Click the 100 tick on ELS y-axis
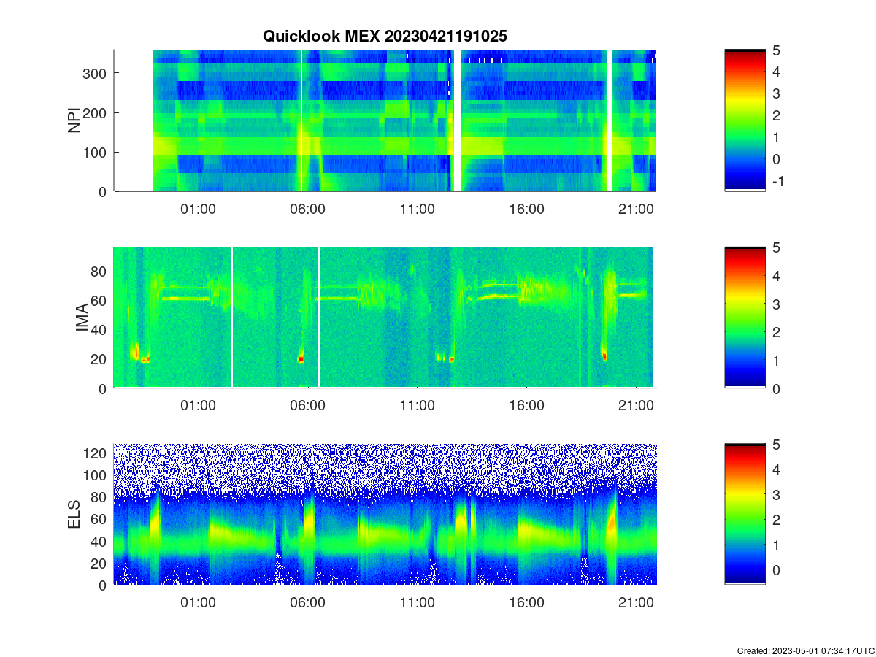Screen dimensions: 876x657 pyautogui.click(x=95, y=475)
